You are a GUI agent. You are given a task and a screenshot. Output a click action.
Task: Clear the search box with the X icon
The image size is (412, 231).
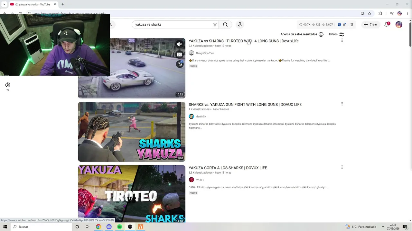215,24
